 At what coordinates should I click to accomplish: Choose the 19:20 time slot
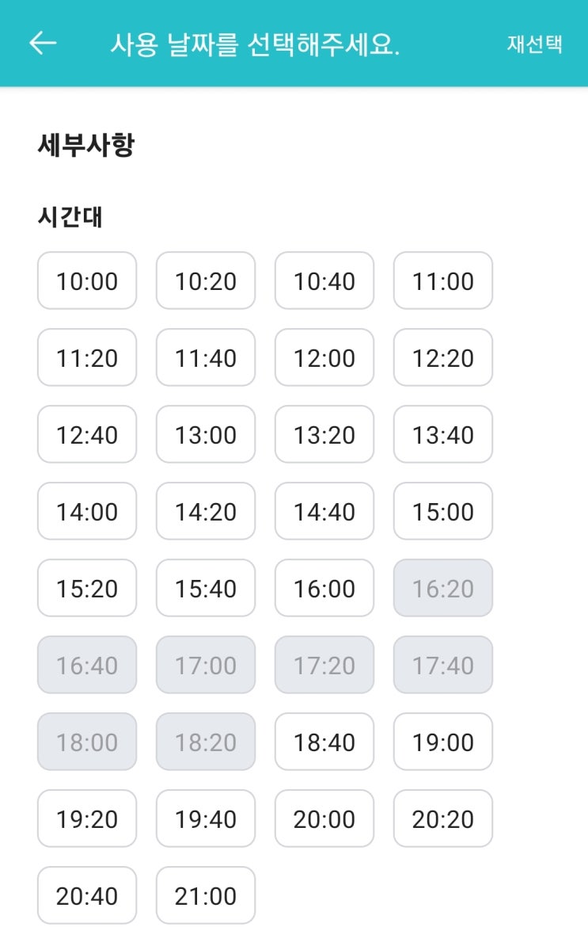click(x=87, y=819)
